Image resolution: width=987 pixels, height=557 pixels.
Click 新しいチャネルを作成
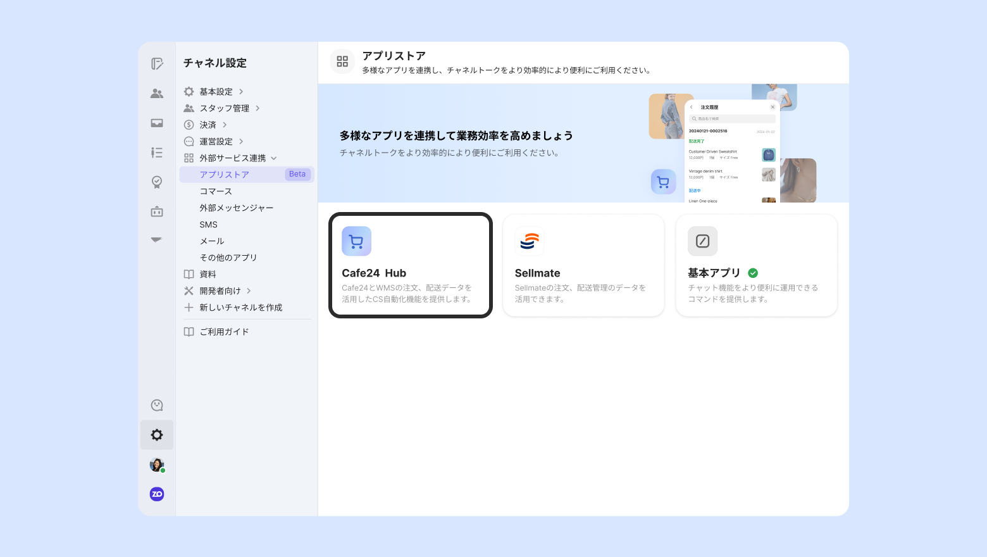coord(241,307)
